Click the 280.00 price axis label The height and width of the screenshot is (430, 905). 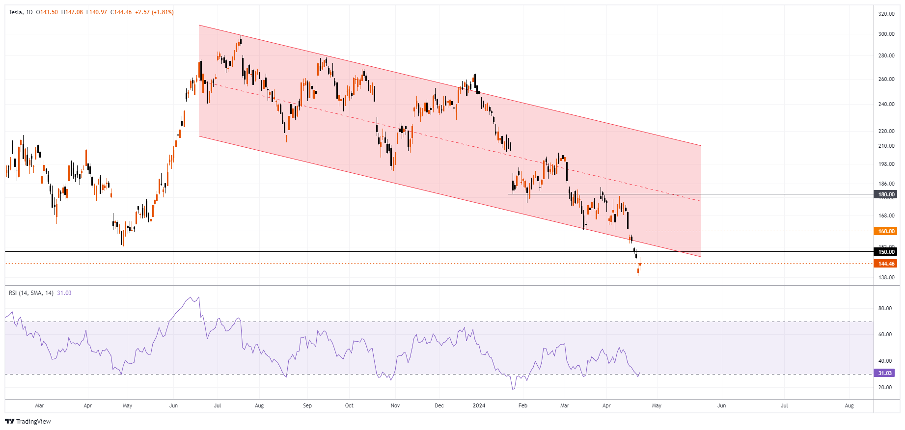click(886, 55)
